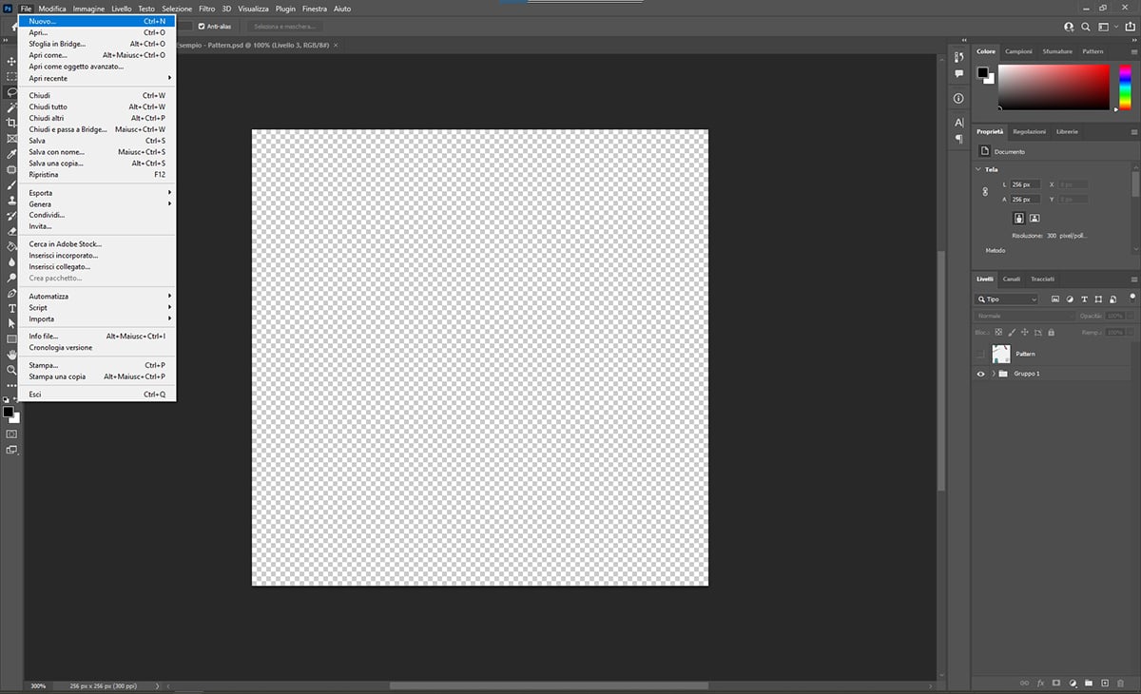The width and height of the screenshot is (1141, 694).
Task: Toggle visibility of Gruppo 1 layer
Action: pyautogui.click(x=981, y=374)
